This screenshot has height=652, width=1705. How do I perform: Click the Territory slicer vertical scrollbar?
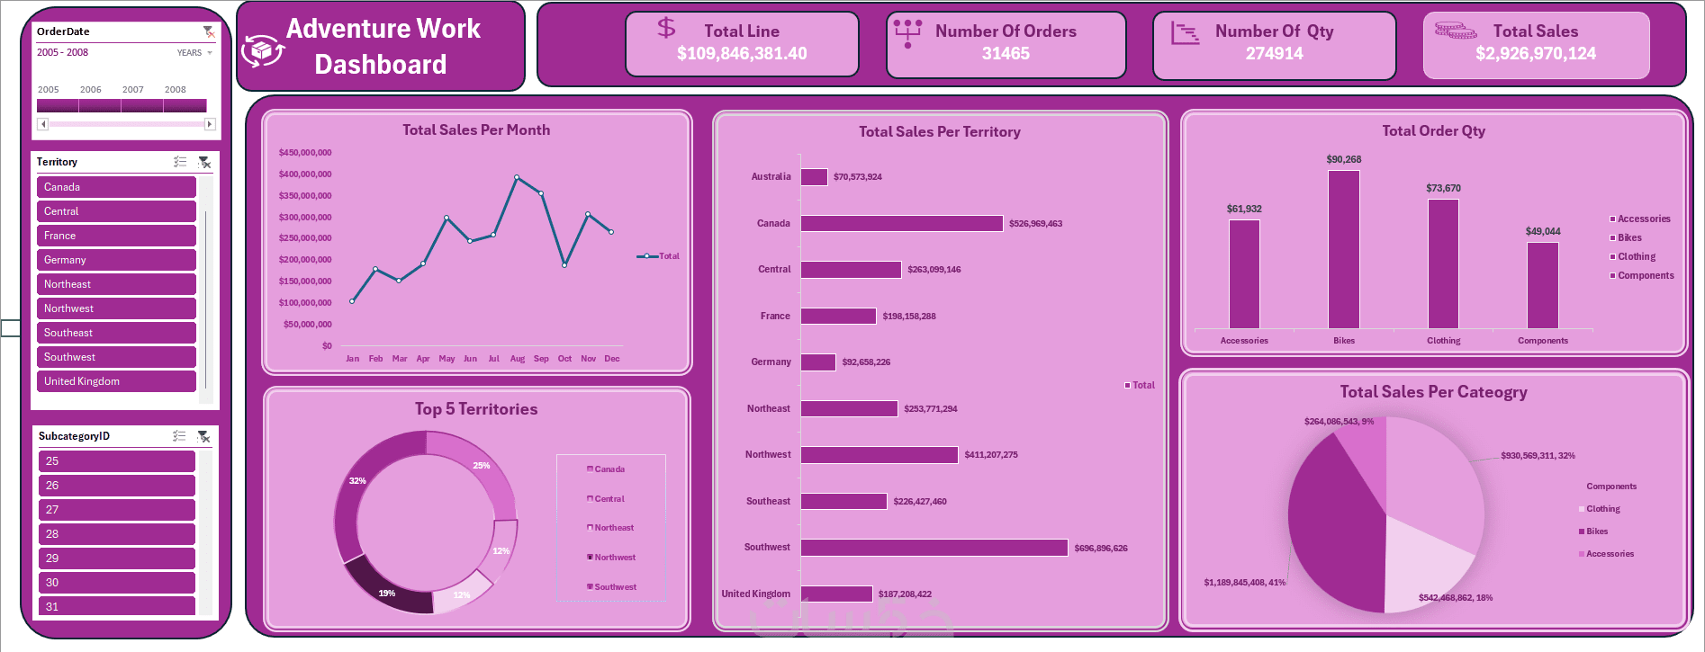coord(206,297)
